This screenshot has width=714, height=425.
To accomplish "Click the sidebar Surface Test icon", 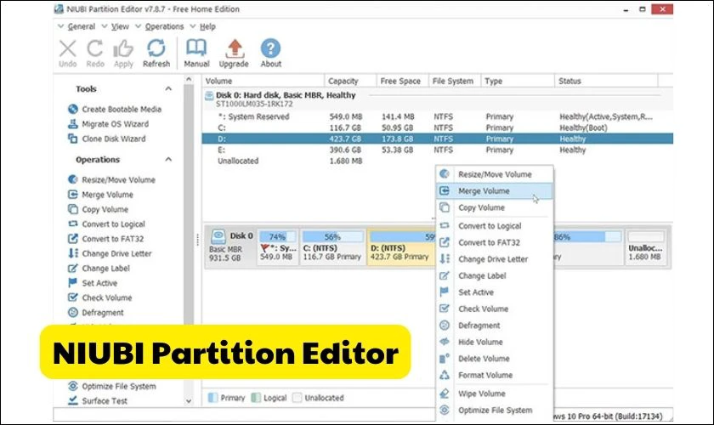I will click(x=73, y=401).
